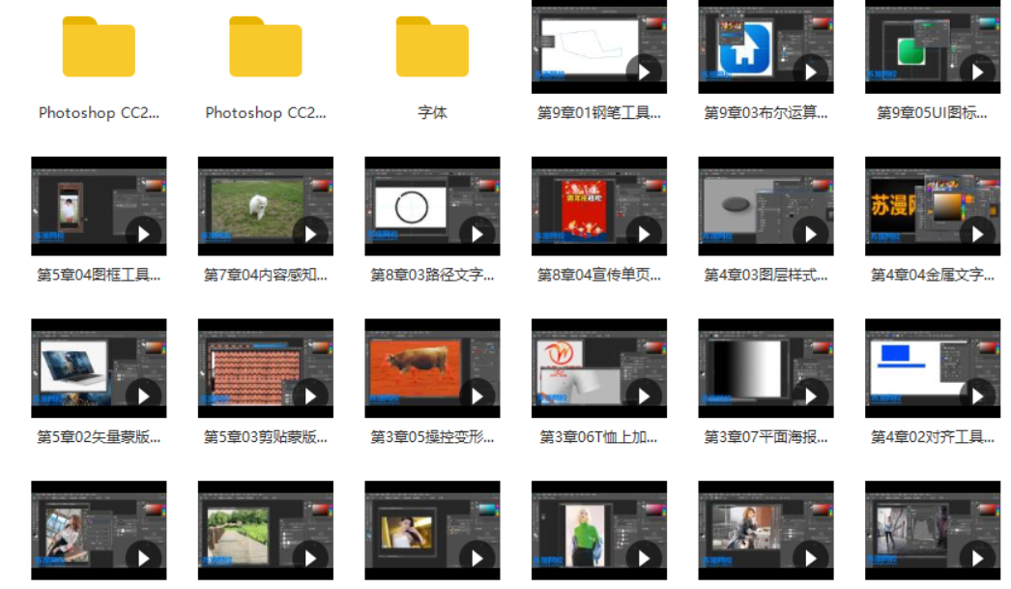Screen dimensions: 1011x589
Task: Open the 字体 folder icon
Action: point(432,46)
